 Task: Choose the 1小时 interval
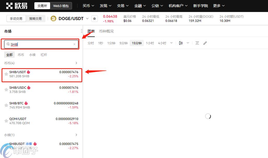[150, 43]
